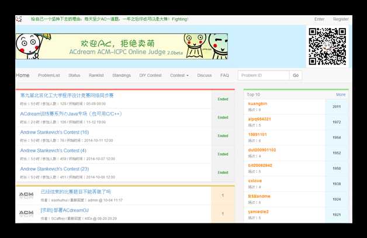Open ACdream Java training contest link
Image resolution: width=367 pixels, height=238 pixels.
coord(71,114)
